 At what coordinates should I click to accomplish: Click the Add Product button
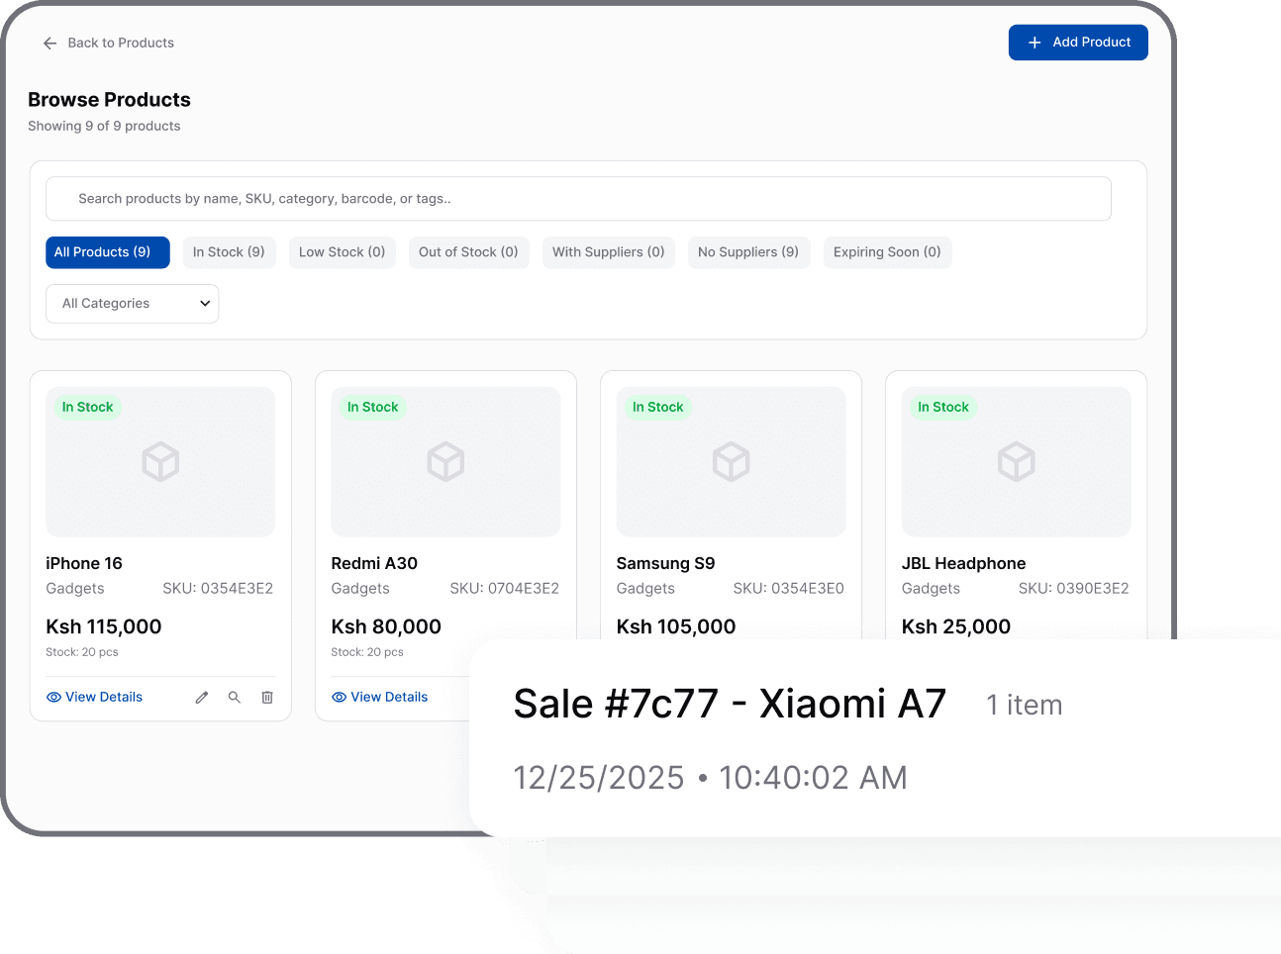point(1078,42)
